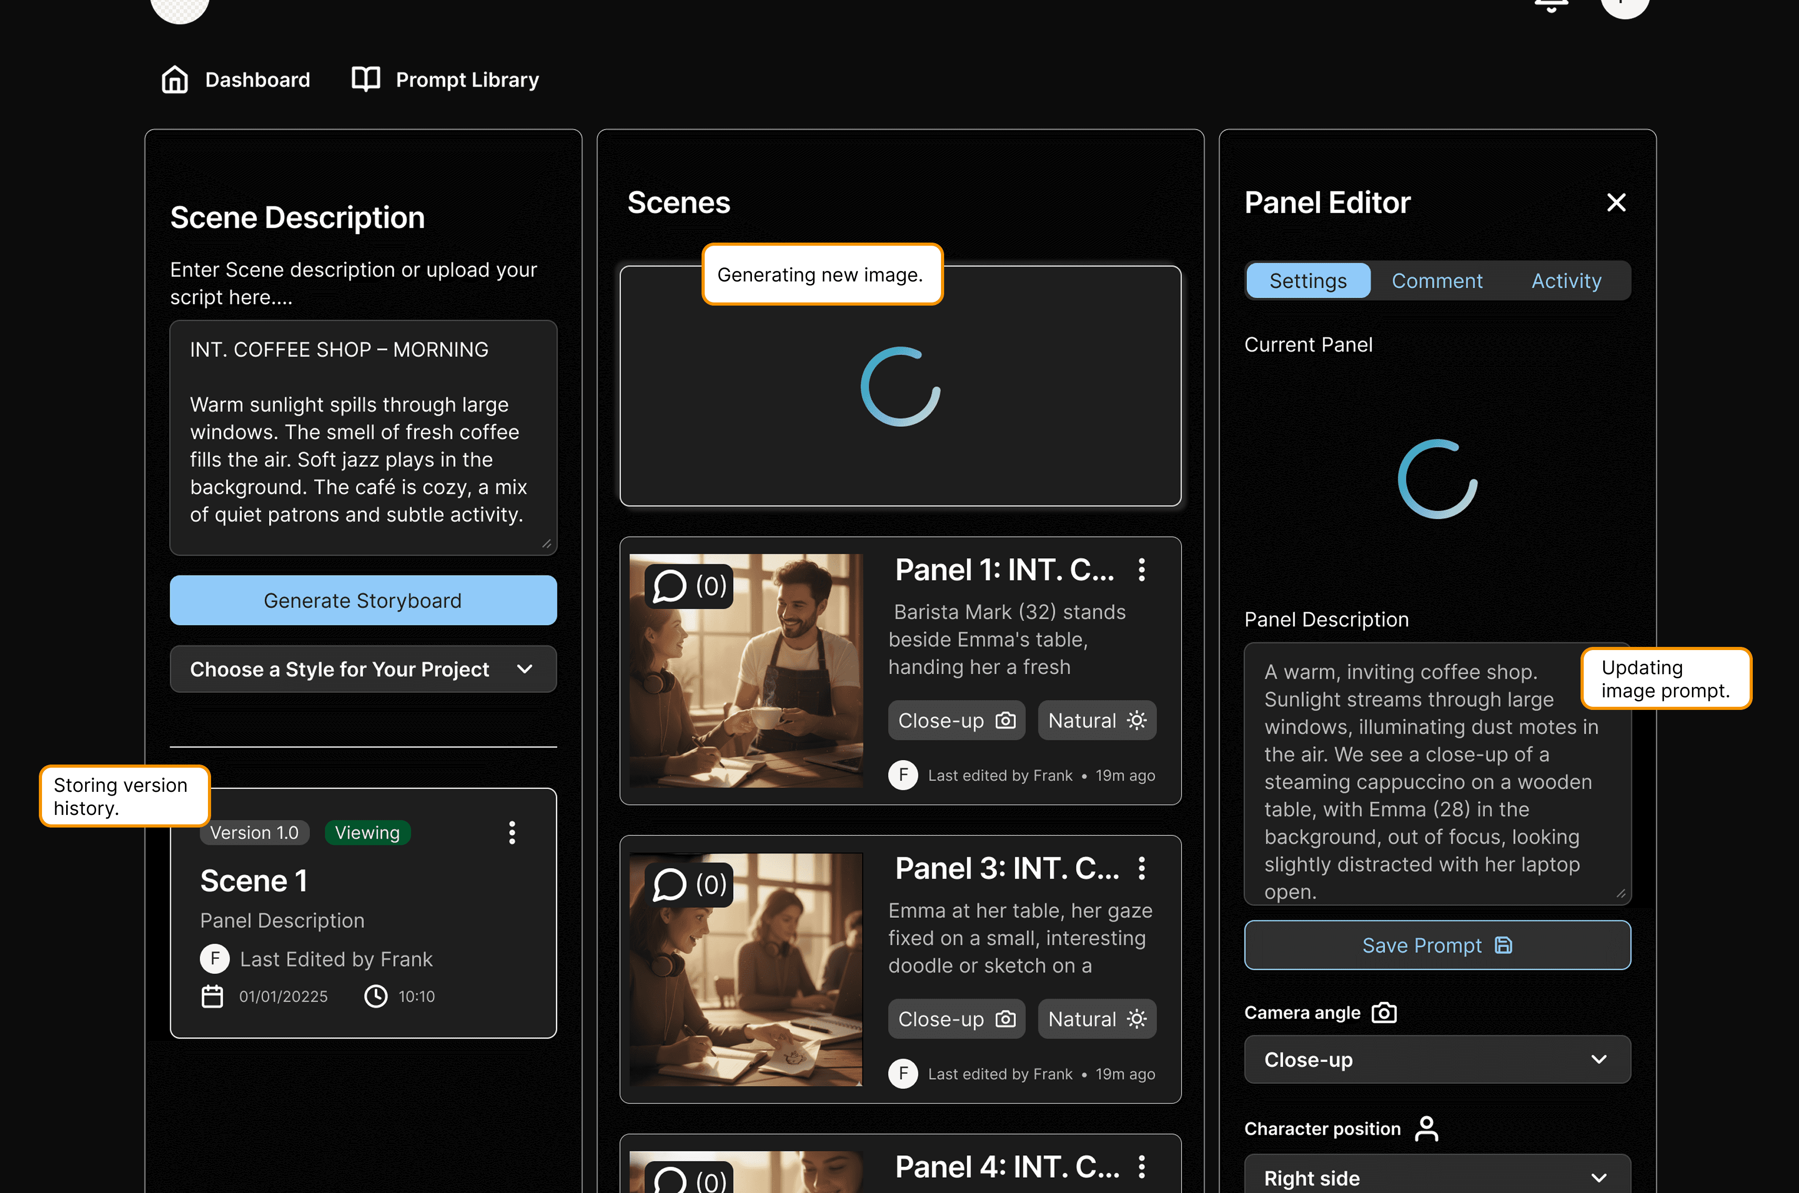Click the Natural lighting tag on Panel 3
Image resolution: width=1799 pixels, height=1193 pixels.
pyautogui.click(x=1096, y=1019)
